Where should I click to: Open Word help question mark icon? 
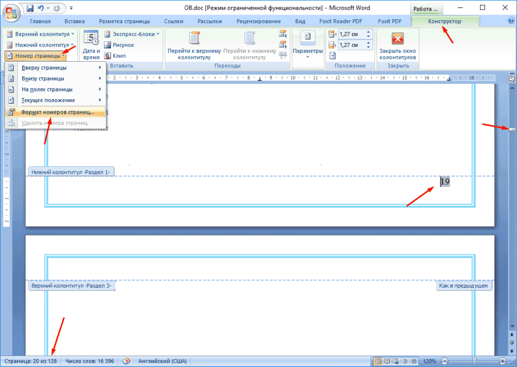510,21
